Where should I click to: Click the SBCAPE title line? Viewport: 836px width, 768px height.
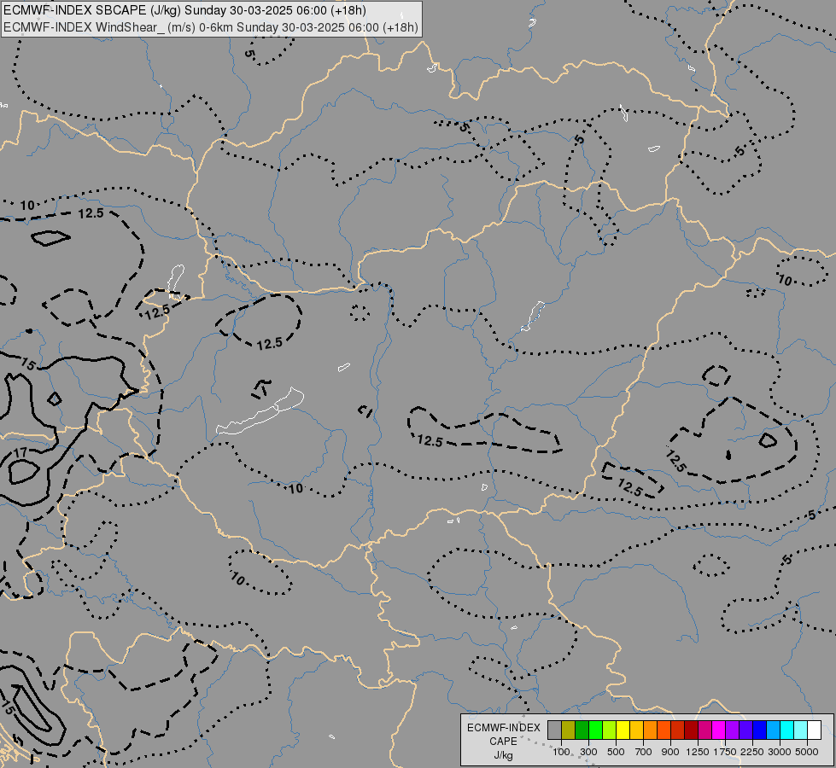(184, 10)
